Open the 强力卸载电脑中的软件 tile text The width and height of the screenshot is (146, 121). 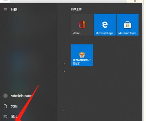click(82, 62)
